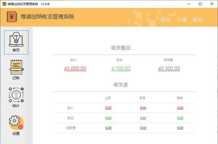Open this year's 支出 0.00 link

tap(180, 118)
